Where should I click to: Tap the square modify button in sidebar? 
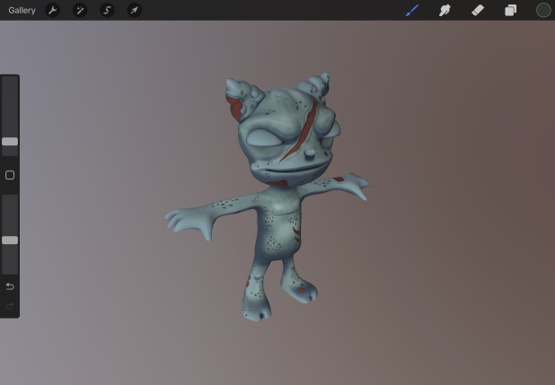click(x=10, y=175)
